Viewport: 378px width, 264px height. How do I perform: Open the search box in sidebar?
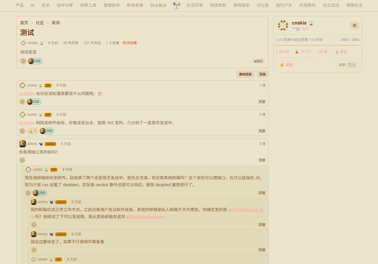pyautogui.click(x=347, y=65)
